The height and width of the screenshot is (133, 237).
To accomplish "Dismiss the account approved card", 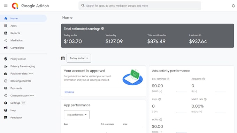I will [69, 92].
